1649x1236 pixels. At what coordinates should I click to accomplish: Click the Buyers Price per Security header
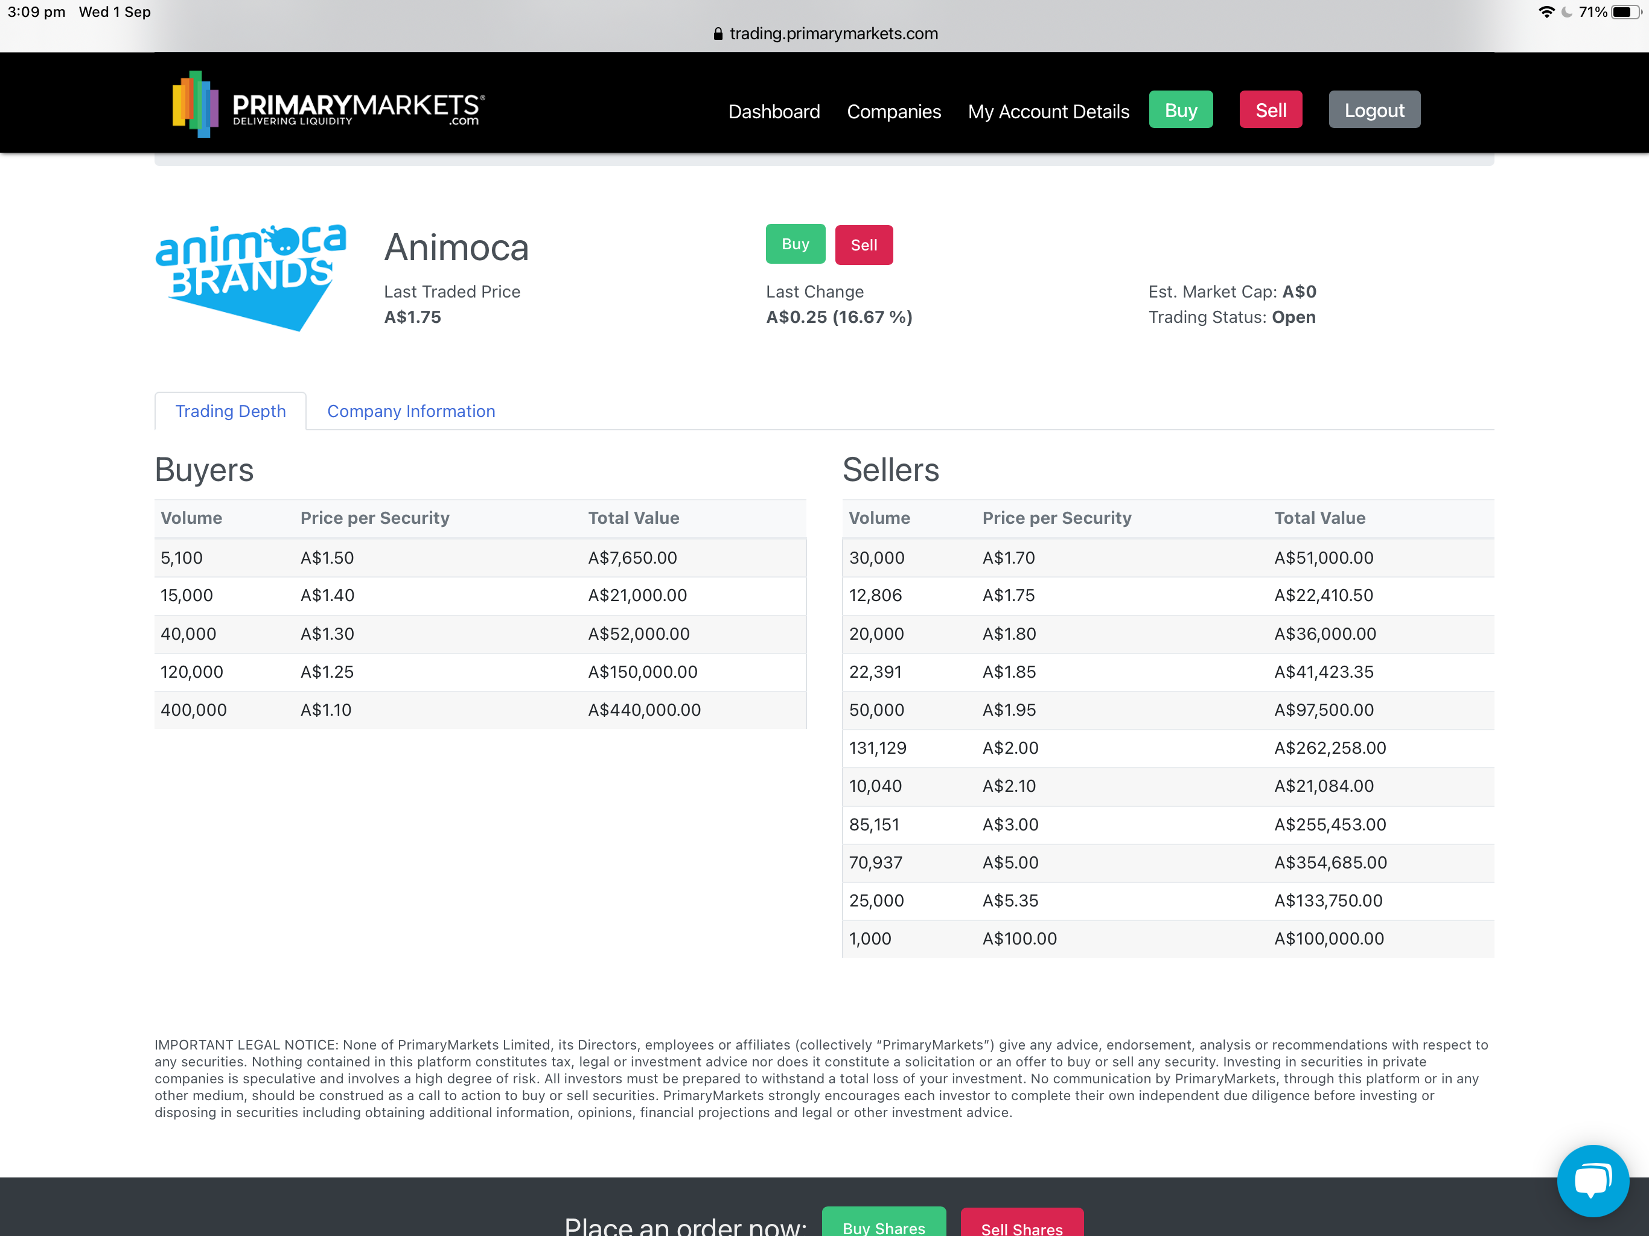[374, 518]
